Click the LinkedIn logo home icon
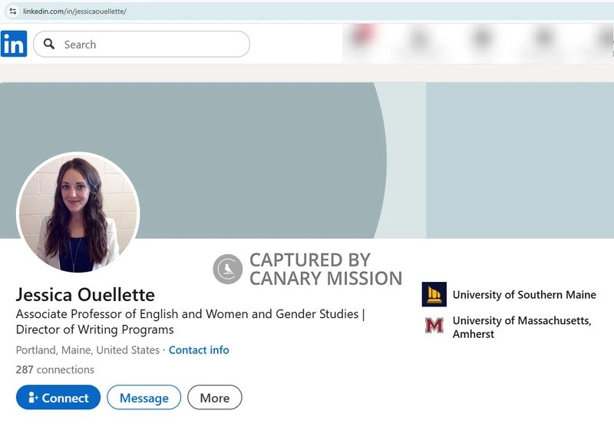The height and width of the screenshot is (427, 614). pyautogui.click(x=14, y=44)
